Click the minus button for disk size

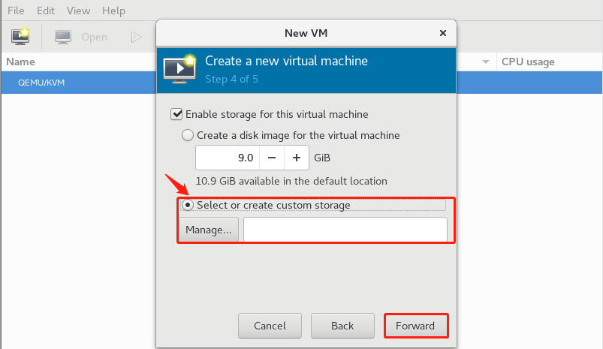pyautogui.click(x=271, y=158)
